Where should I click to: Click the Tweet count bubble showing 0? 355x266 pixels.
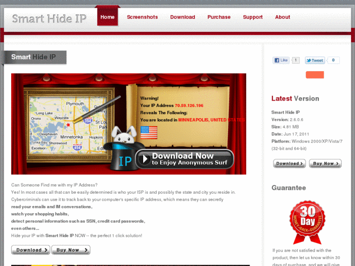pyautogui.click(x=333, y=60)
